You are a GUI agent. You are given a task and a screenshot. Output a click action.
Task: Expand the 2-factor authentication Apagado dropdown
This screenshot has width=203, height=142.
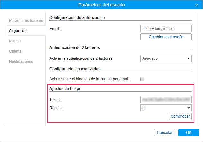pyautogui.click(x=166, y=58)
